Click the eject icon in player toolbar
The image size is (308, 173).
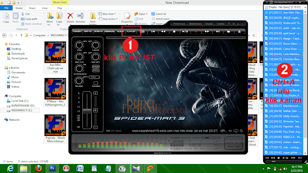pos(239,32)
